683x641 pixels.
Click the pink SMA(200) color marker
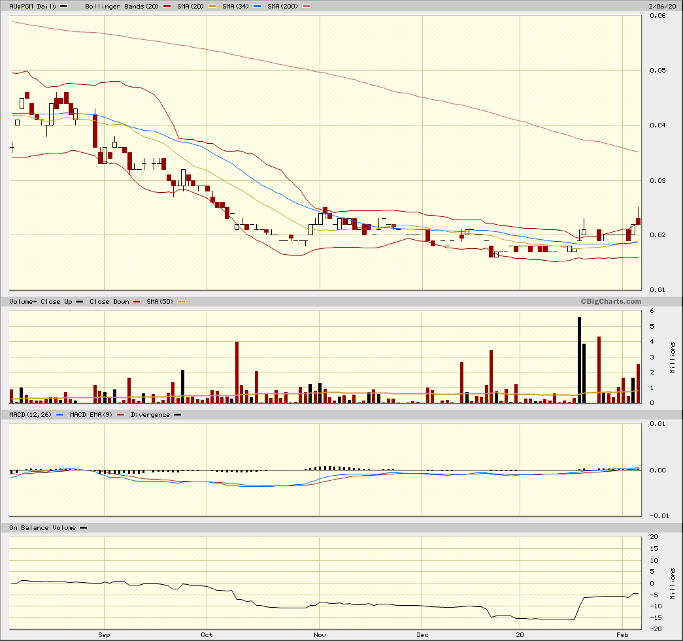point(307,7)
